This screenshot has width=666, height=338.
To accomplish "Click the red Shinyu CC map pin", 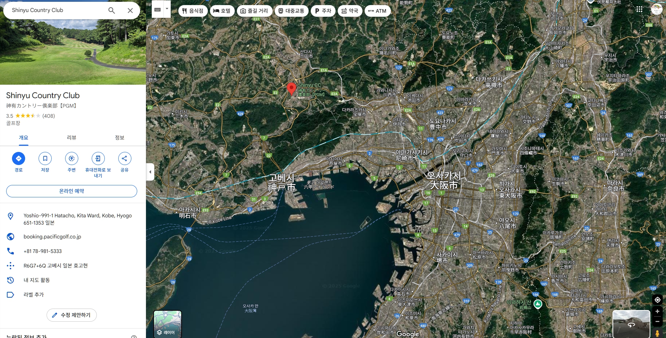I will (x=291, y=89).
